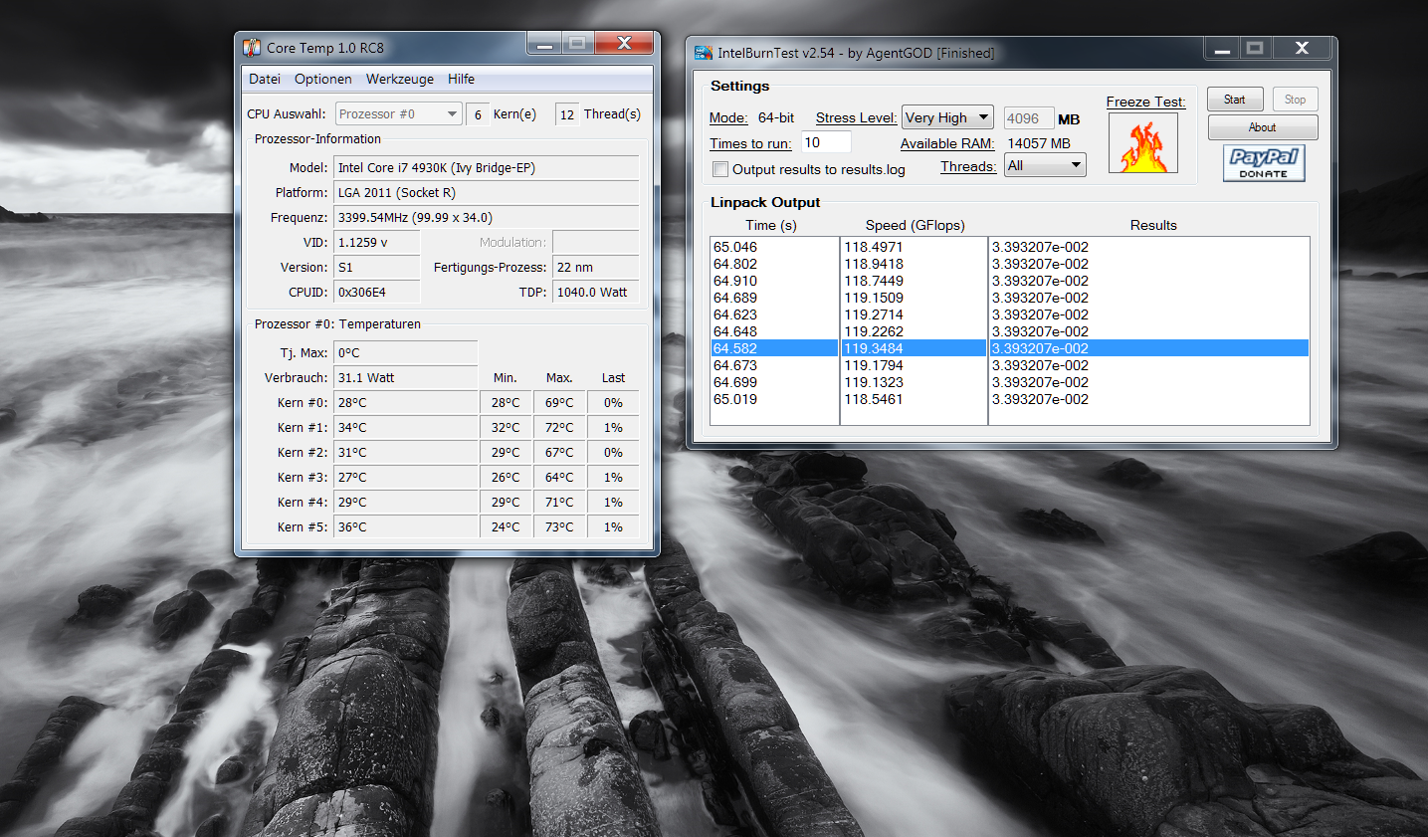Click the Times to run input field
Image resolution: width=1428 pixels, height=837 pixels.
[x=825, y=142]
